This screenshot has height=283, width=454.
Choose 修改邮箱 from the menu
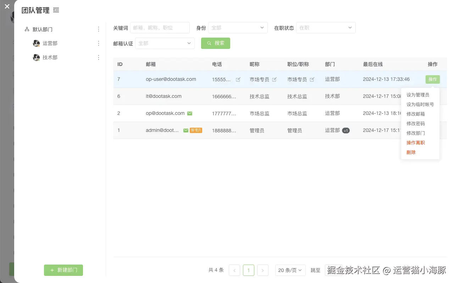(420, 114)
